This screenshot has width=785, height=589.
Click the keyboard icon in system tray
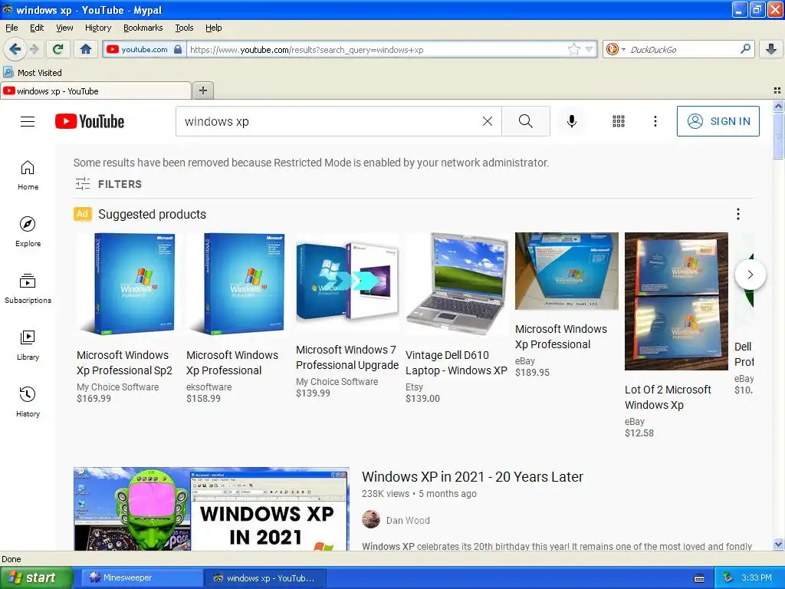699,578
